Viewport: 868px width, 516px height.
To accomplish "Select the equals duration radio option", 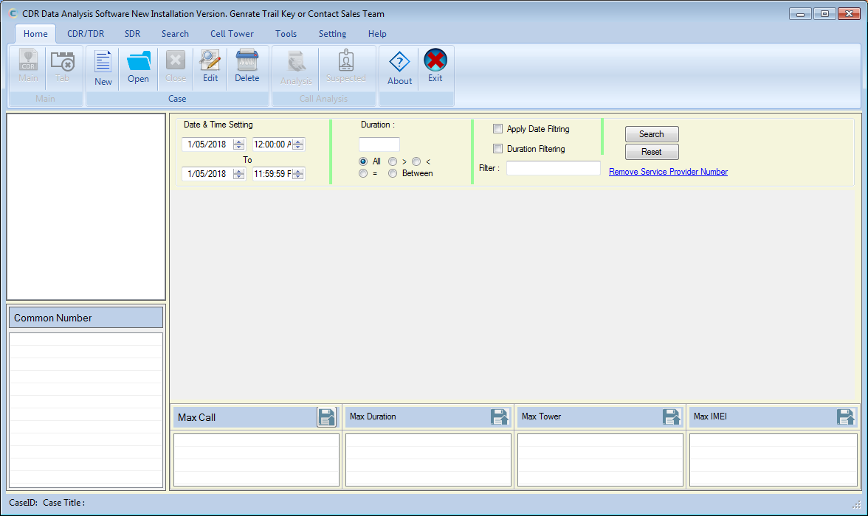I will tap(362, 173).
